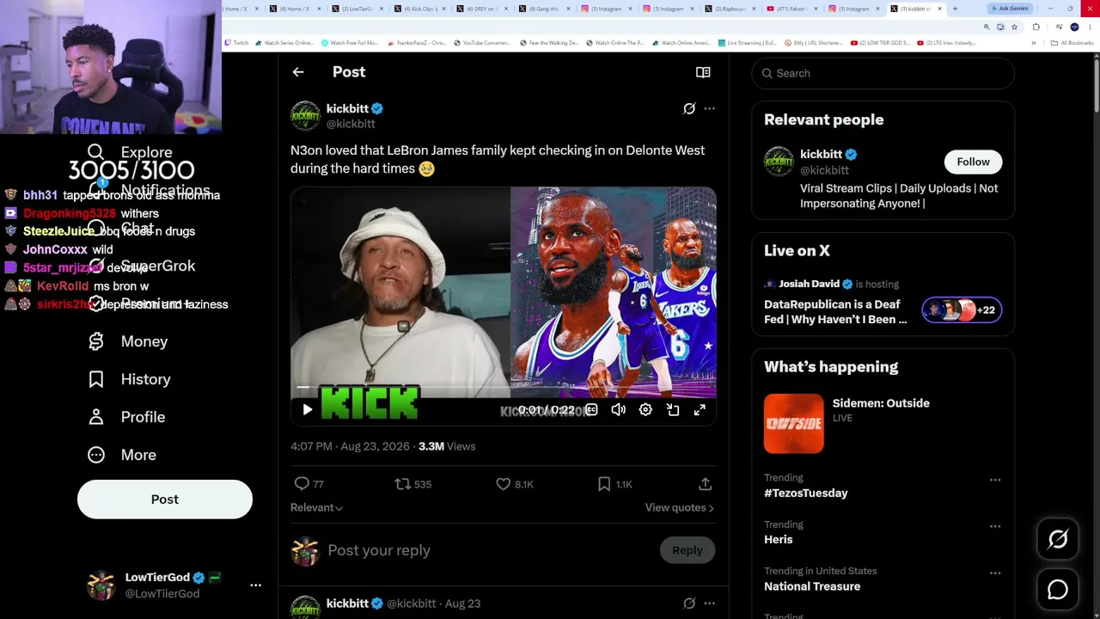
Task: Open the browser extensions puzzle icon
Action: coord(1036,27)
